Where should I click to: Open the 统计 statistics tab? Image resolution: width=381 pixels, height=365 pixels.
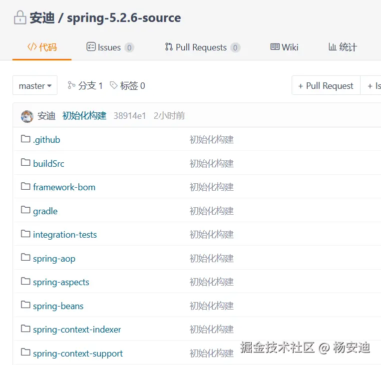(x=343, y=47)
